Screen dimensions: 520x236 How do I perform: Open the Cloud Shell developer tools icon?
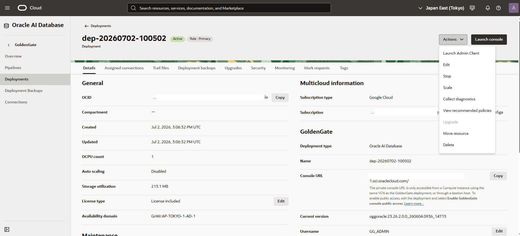pos(472,8)
